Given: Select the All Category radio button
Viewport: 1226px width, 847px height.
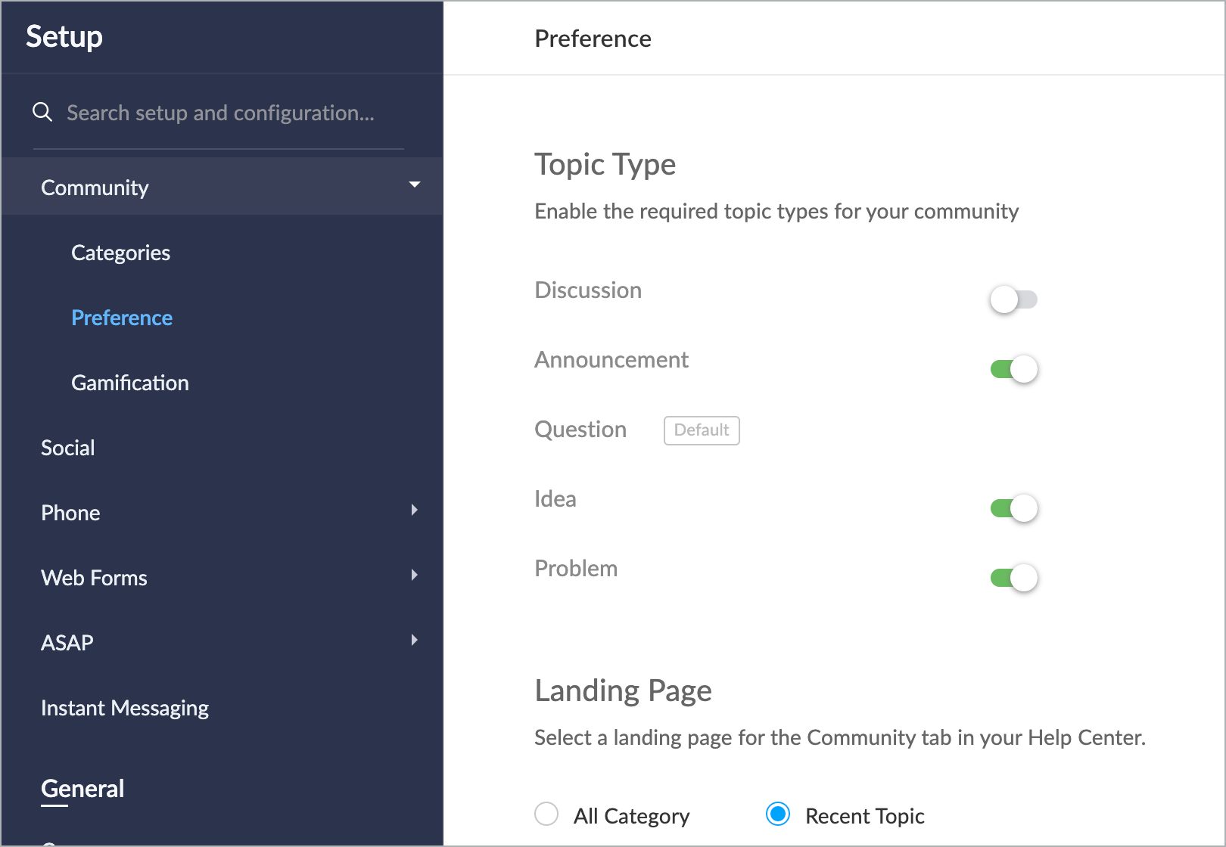Looking at the screenshot, I should (546, 814).
